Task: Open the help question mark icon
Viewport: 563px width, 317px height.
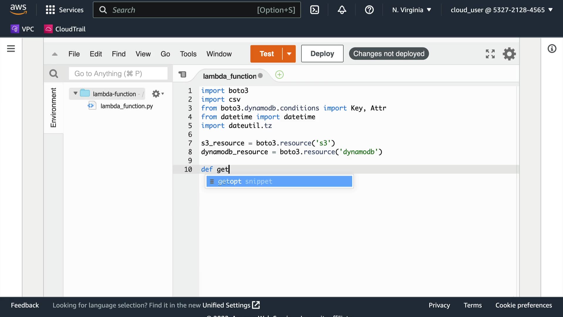Action: [369, 10]
